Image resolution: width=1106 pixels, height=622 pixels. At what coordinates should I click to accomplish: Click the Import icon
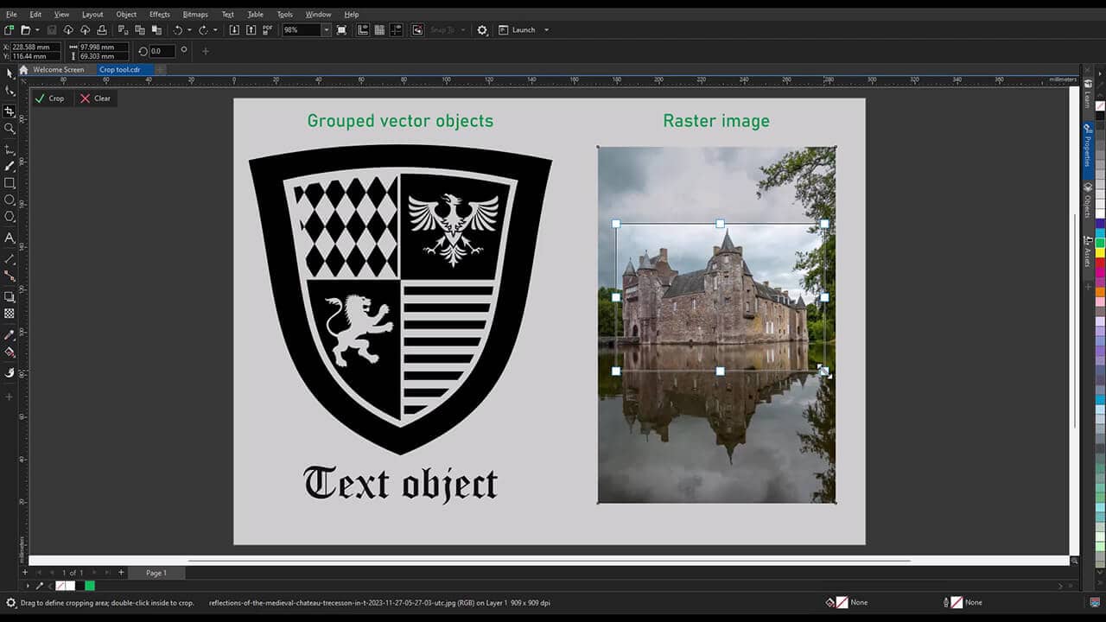pos(235,29)
